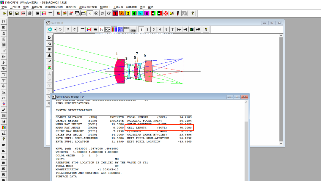Open a lens file with the folder icon
The width and height of the screenshot is (321, 181).
pos(4,13)
